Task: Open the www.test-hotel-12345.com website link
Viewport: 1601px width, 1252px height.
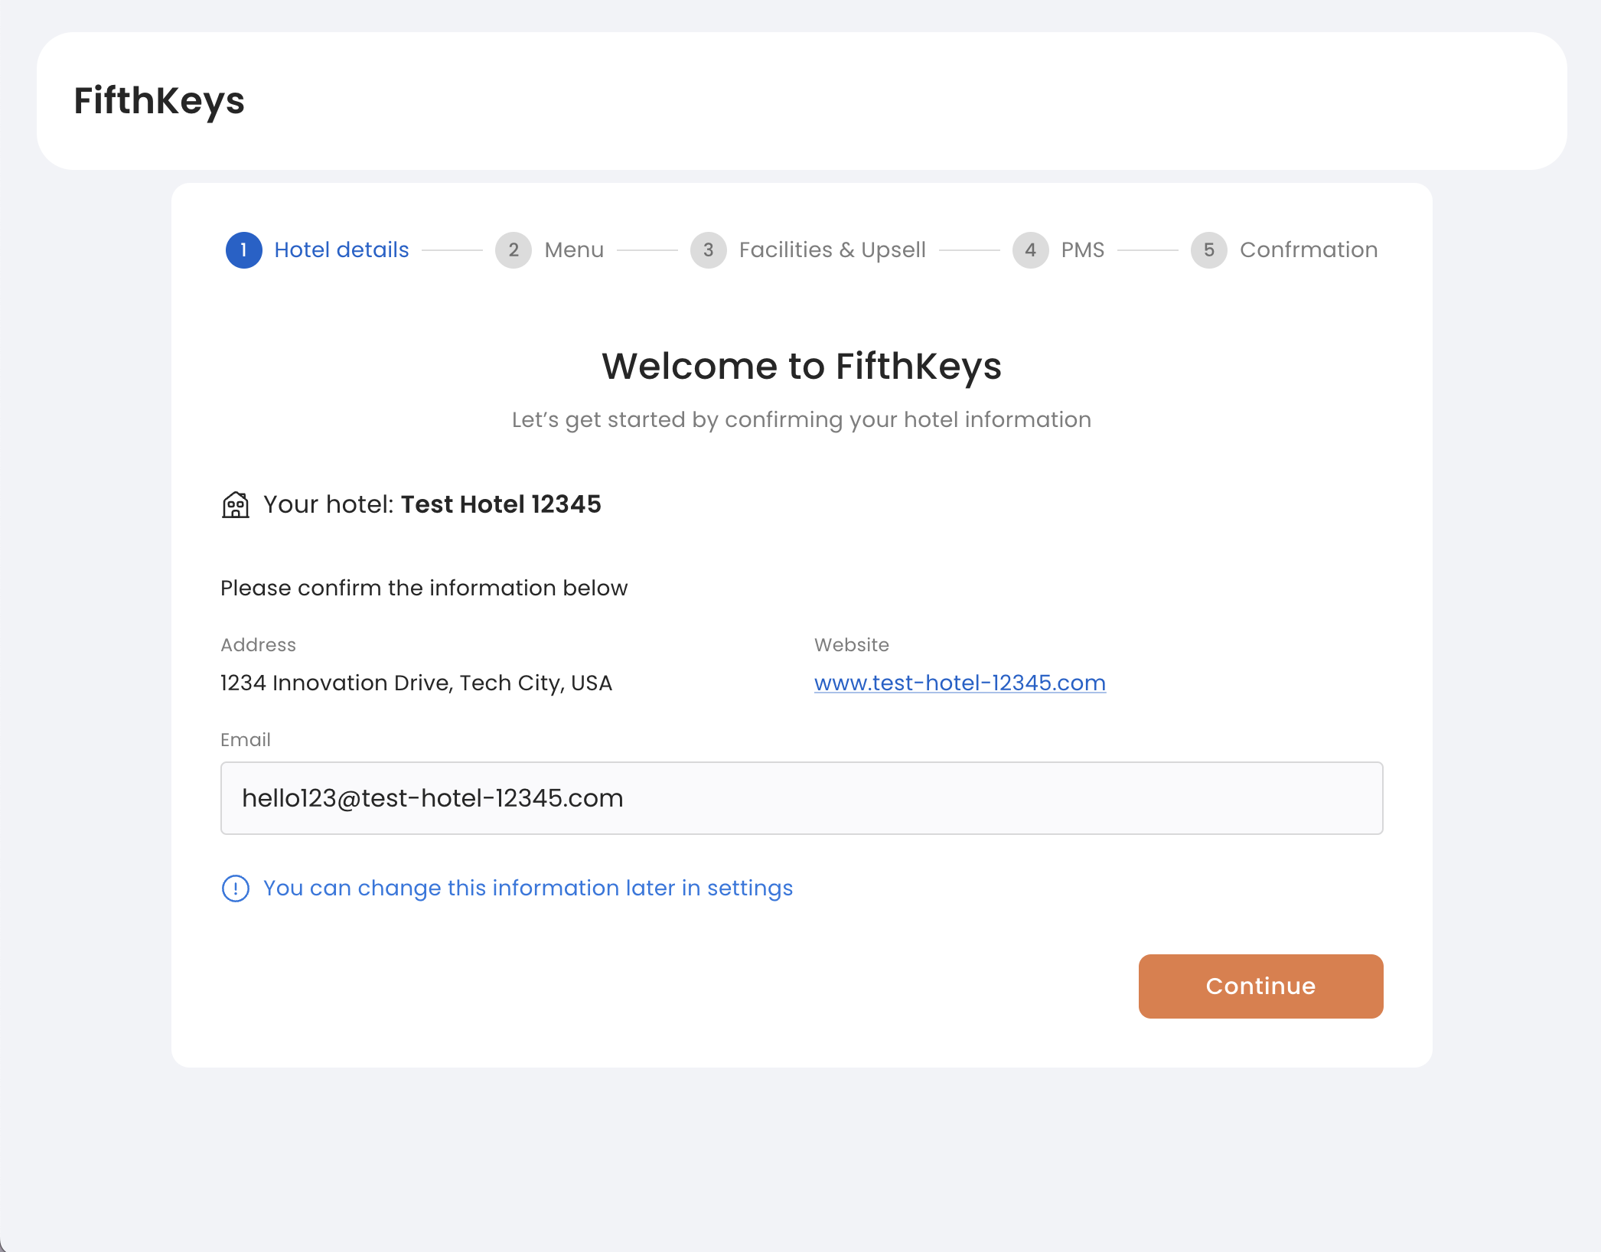Action: click(960, 683)
